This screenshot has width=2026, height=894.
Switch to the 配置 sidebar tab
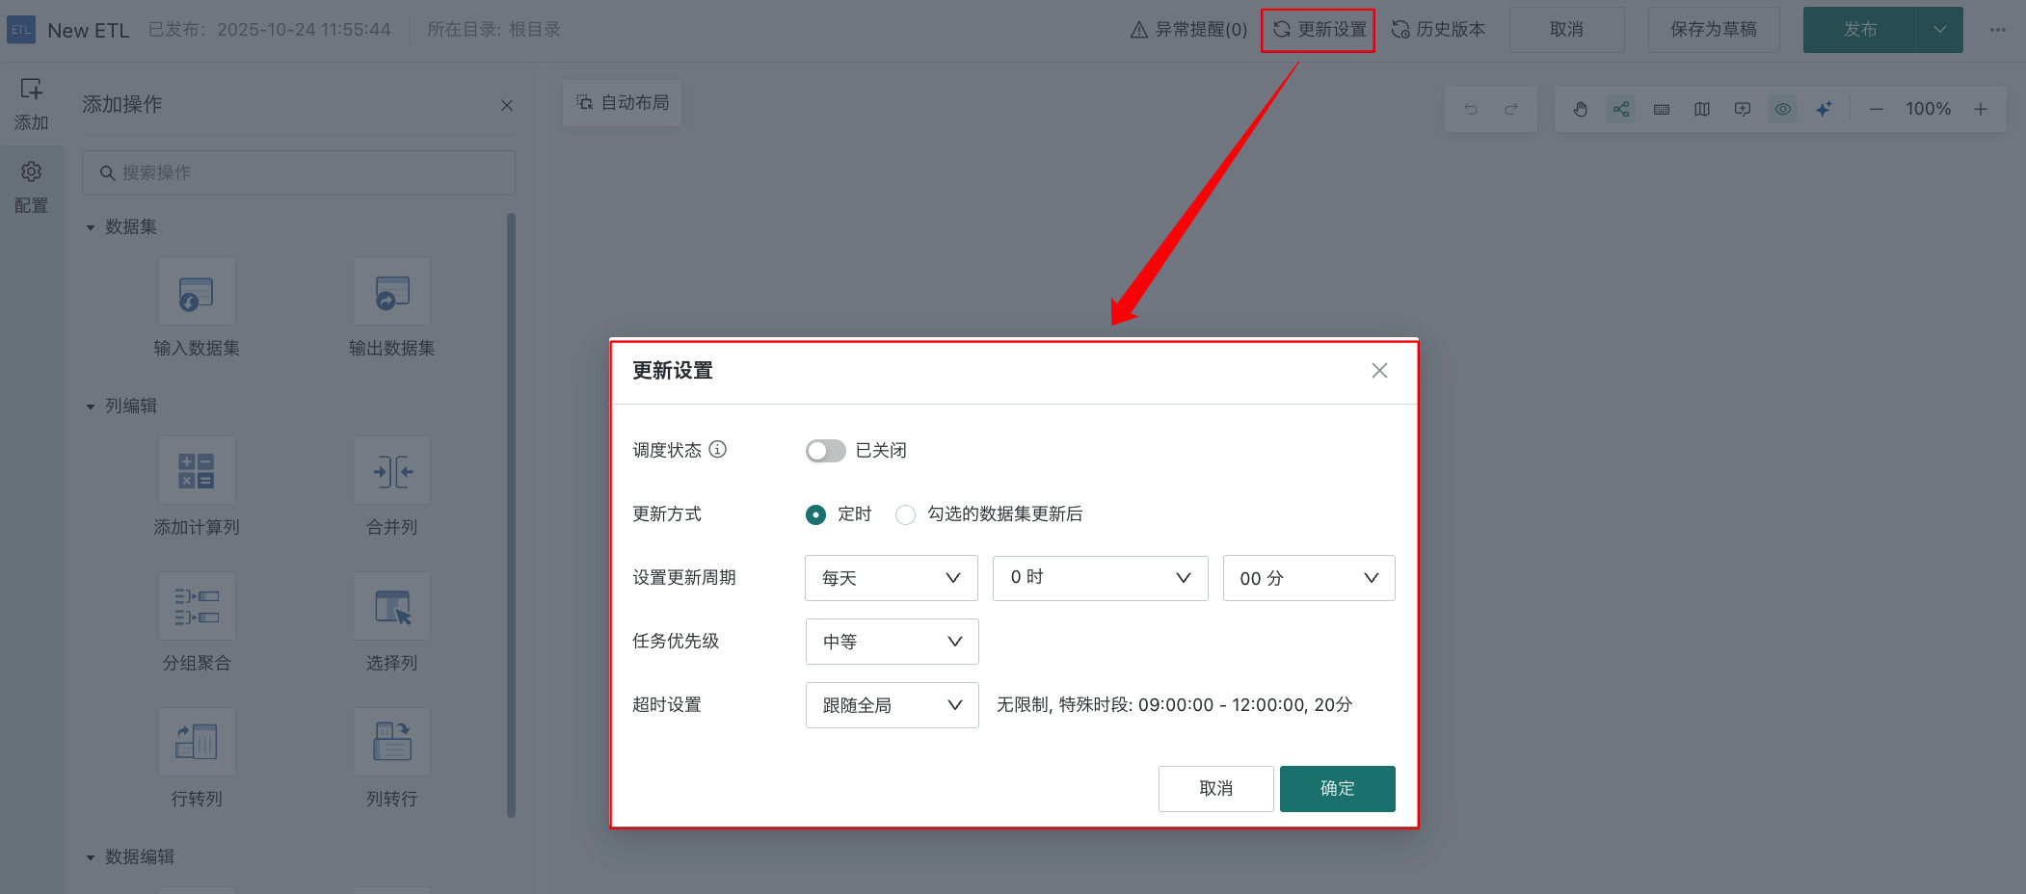(31, 187)
